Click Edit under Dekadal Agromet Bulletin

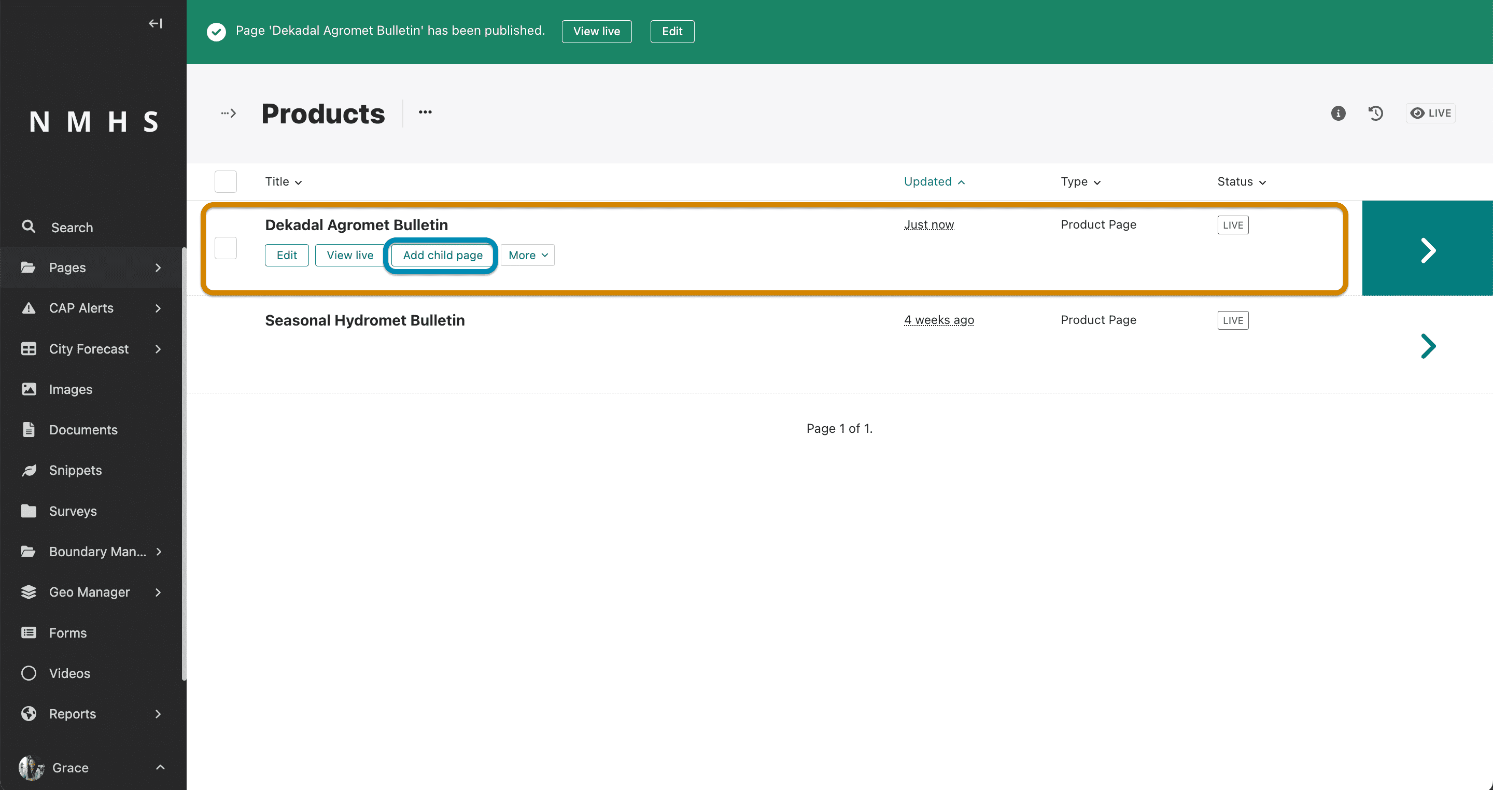pyautogui.click(x=286, y=255)
